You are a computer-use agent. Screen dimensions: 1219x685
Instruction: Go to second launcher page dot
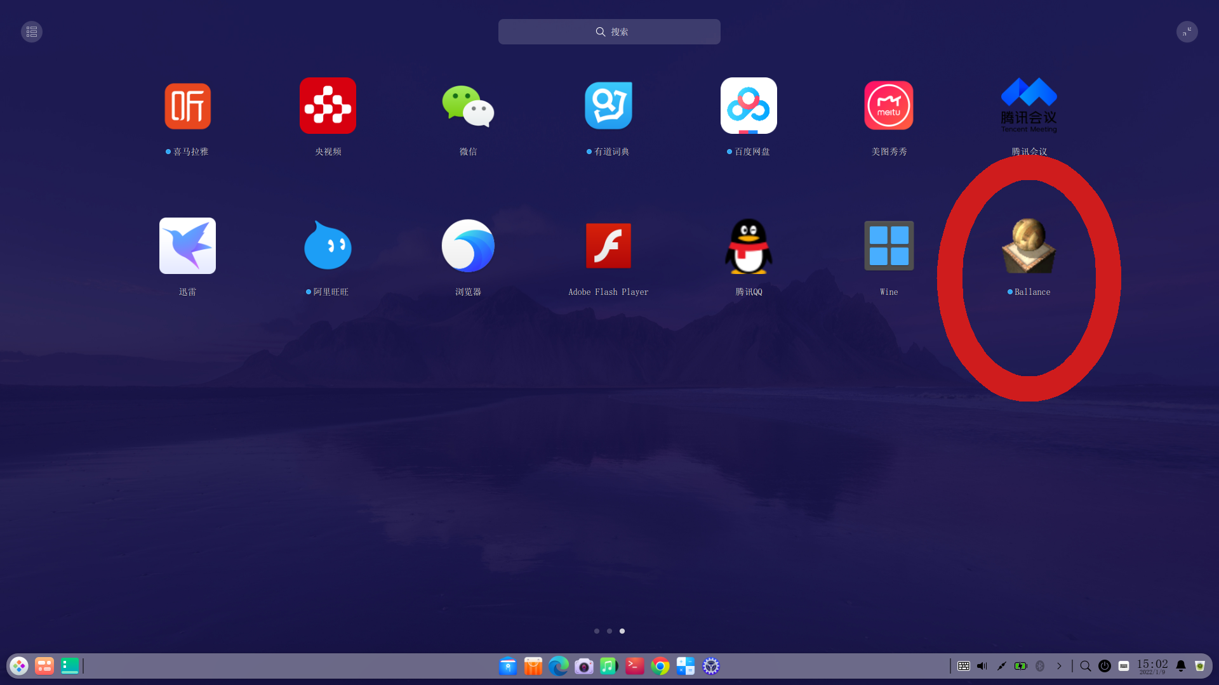[x=609, y=631]
